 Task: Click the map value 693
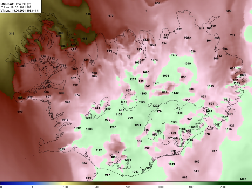point(23,66)
